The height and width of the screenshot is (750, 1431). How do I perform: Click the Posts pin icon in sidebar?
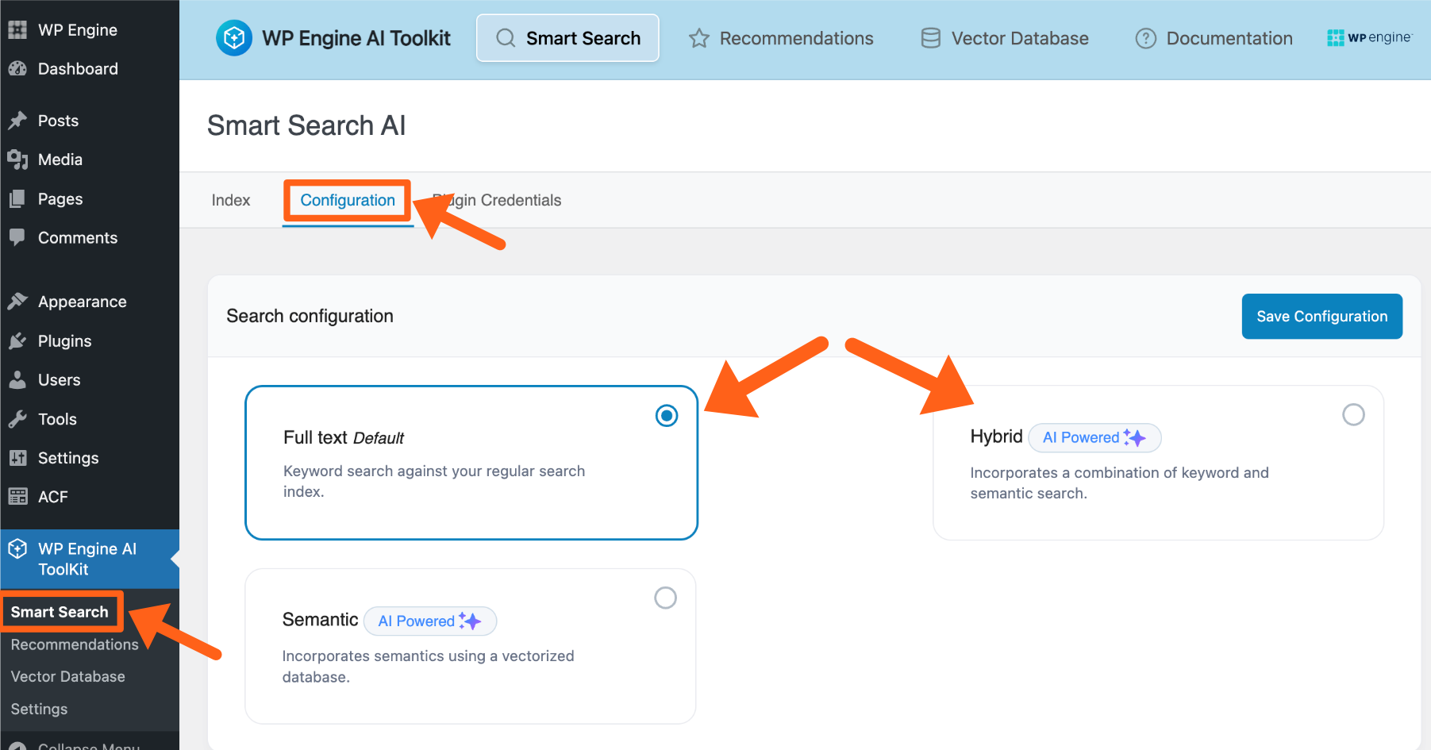[x=17, y=121]
